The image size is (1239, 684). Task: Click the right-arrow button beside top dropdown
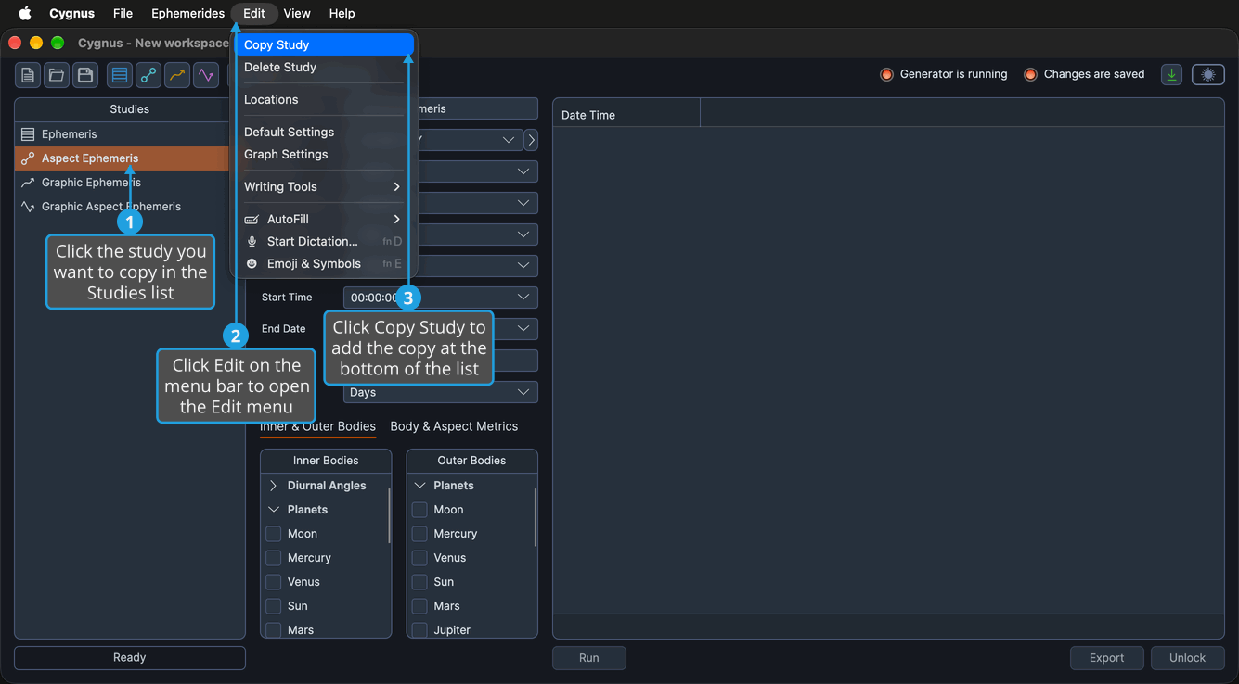(531, 140)
